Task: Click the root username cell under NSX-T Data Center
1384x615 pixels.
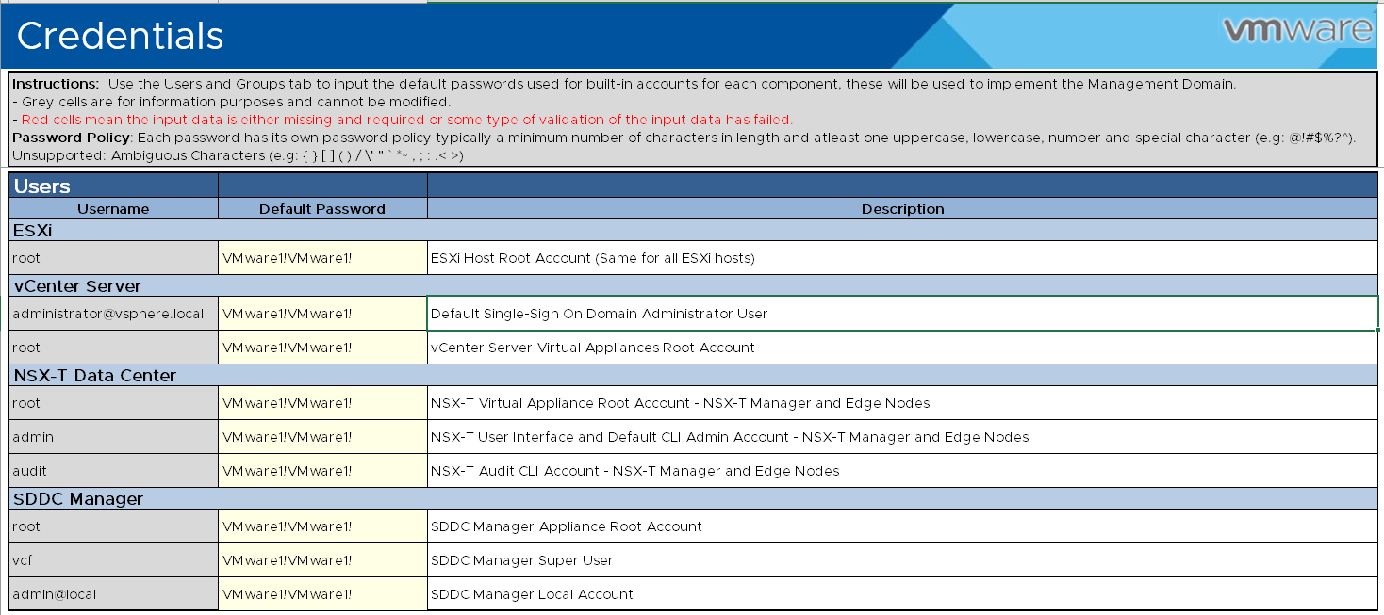Action: tap(113, 403)
